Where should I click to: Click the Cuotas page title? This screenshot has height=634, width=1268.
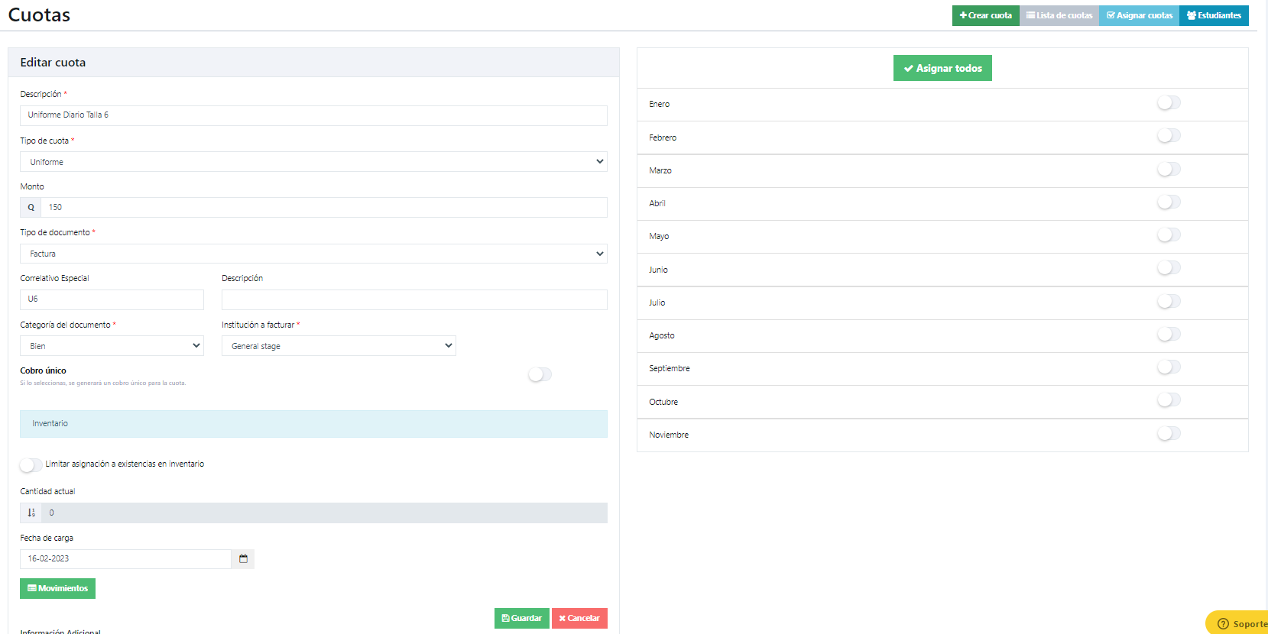39,15
